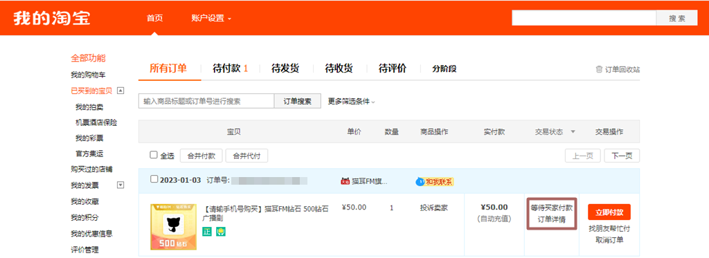The image size is (709, 258).
Task: Open 官方集运 in sidebar
Action: [x=89, y=154]
